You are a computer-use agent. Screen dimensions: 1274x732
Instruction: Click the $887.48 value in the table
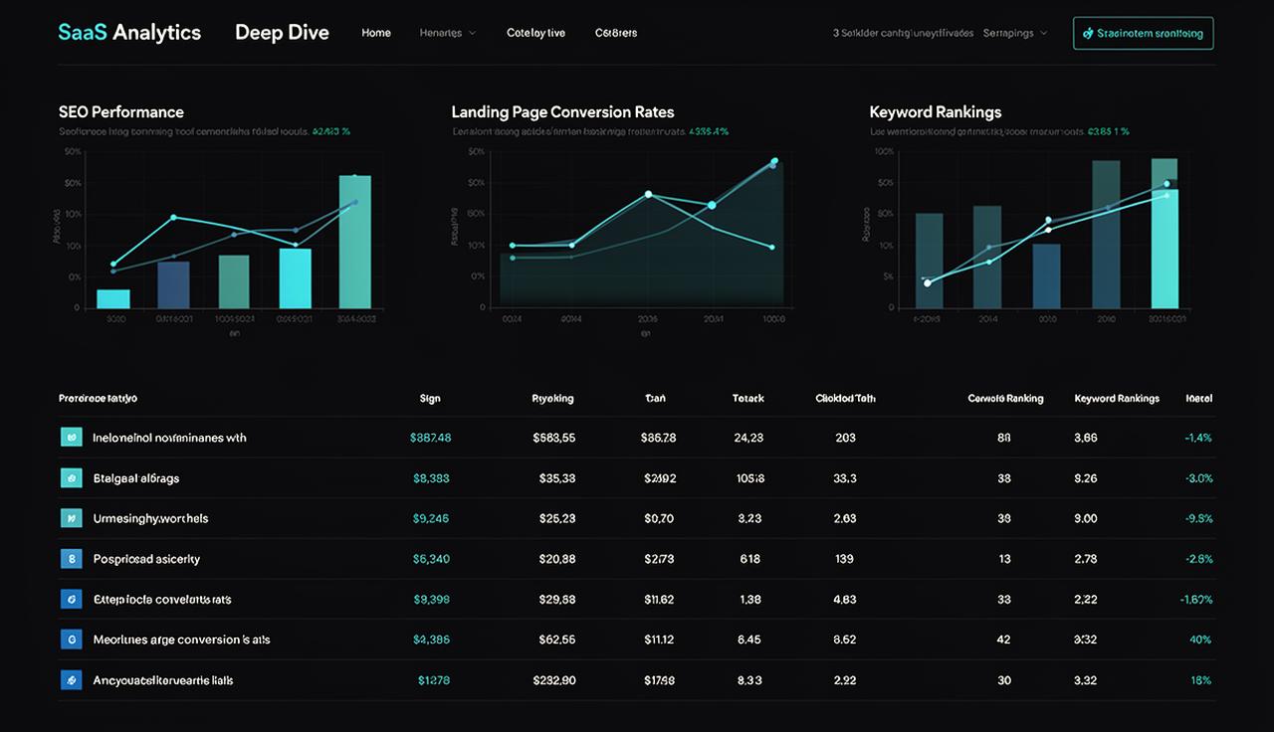(431, 438)
